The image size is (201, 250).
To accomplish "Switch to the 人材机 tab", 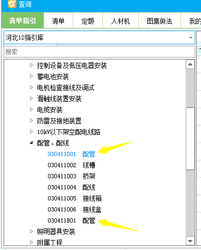I will click(120, 21).
